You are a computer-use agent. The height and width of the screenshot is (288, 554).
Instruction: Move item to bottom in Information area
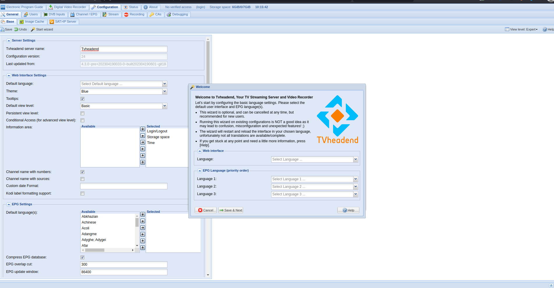coord(143,162)
